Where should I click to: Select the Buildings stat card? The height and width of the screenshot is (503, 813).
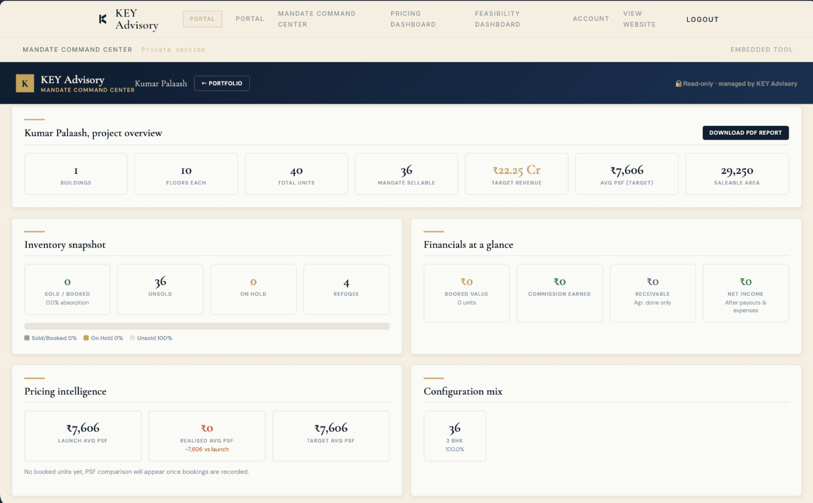coord(76,174)
